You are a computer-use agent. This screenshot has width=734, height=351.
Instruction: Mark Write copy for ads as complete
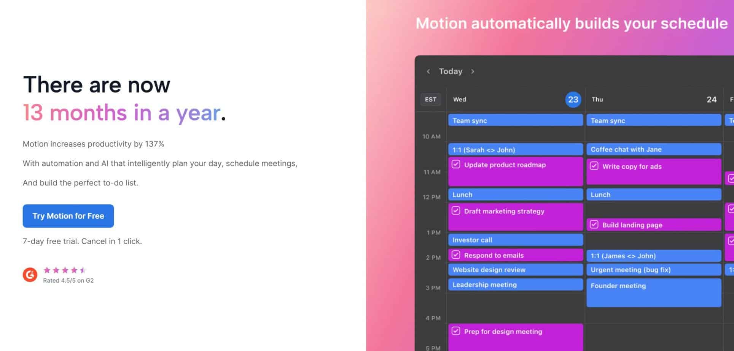coord(595,166)
